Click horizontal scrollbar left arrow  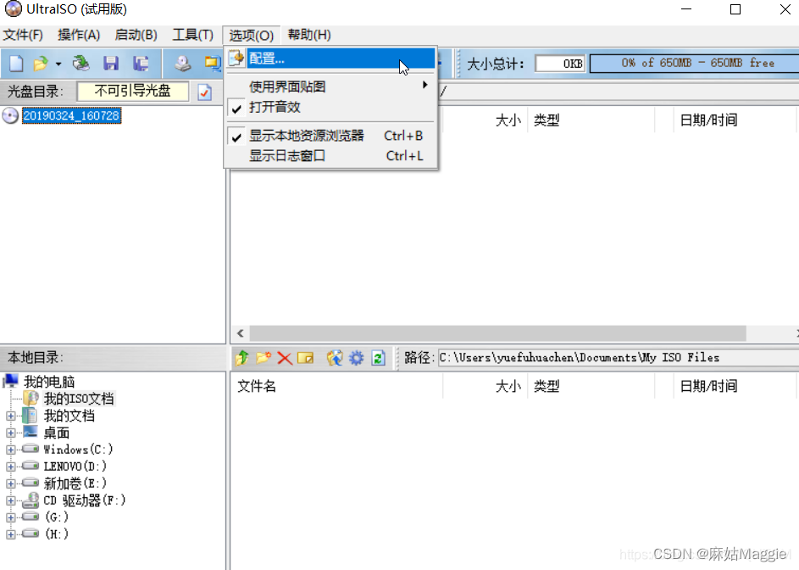click(x=240, y=333)
